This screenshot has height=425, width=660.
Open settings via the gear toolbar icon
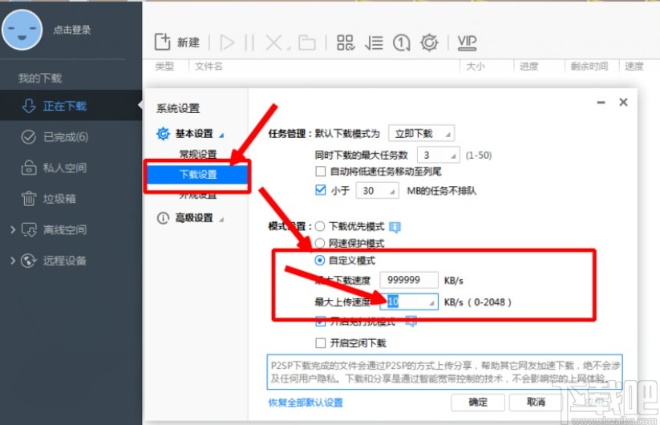tap(429, 42)
